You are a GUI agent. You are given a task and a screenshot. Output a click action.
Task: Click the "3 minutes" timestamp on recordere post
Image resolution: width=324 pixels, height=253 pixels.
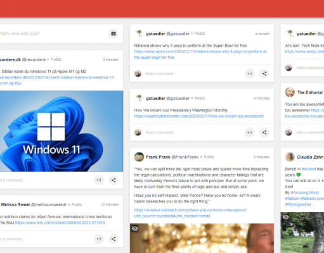pos(110,59)
